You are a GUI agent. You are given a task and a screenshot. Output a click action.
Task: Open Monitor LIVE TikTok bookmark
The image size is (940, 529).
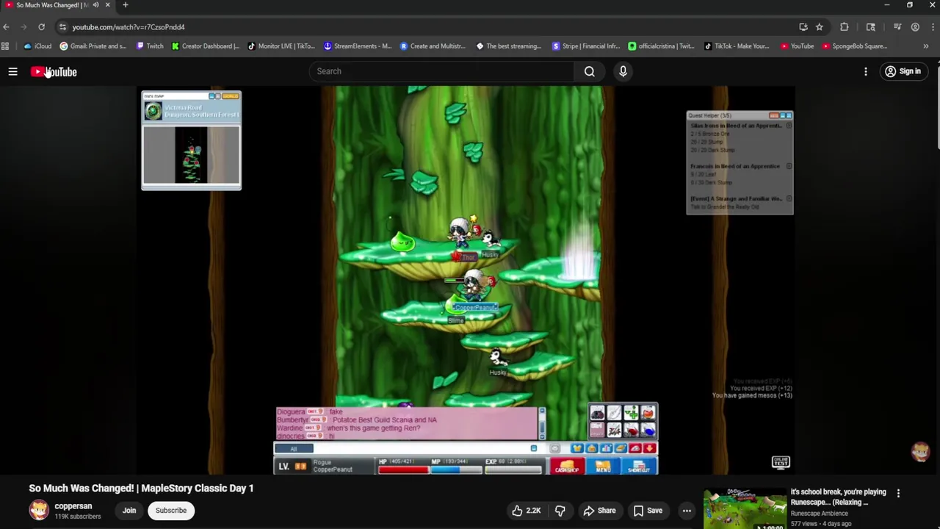(x=281, y=46)
